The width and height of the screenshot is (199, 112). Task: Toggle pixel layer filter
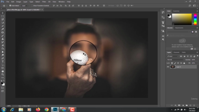click(x=181, y=56)
